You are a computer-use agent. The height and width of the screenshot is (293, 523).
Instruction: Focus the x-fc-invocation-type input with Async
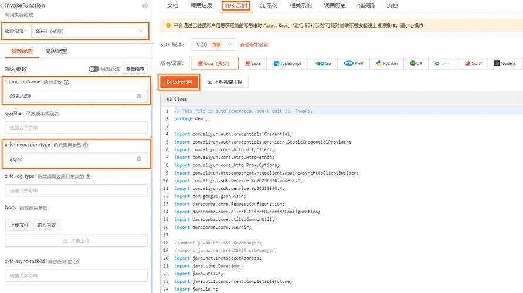point(76,159)
